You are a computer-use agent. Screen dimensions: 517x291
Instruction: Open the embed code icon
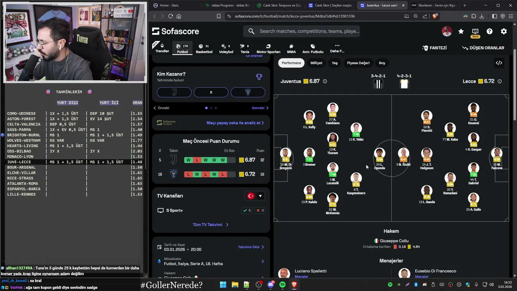499,63
